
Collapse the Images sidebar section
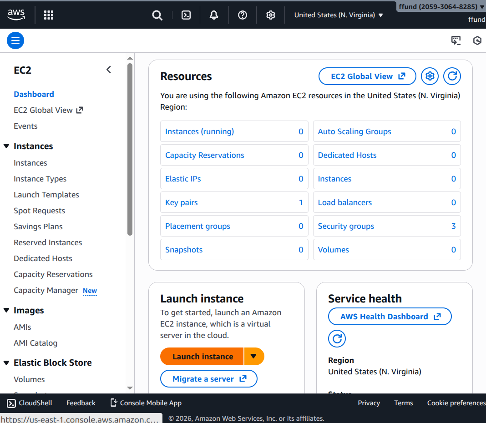click(x=6, y=310)
